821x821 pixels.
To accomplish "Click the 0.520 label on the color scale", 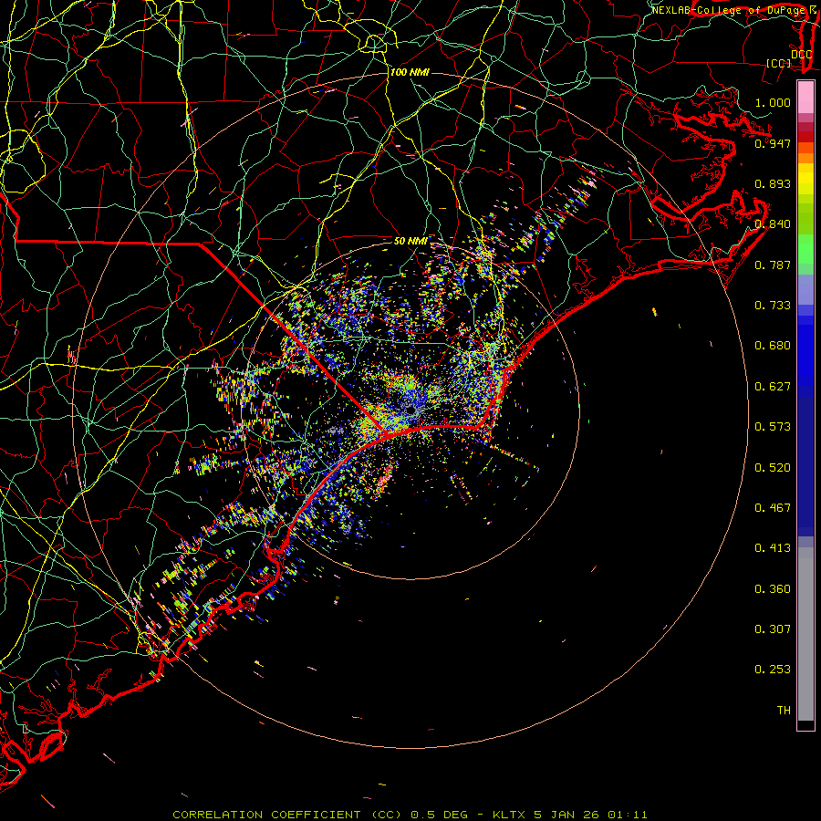I will [773, 468].
